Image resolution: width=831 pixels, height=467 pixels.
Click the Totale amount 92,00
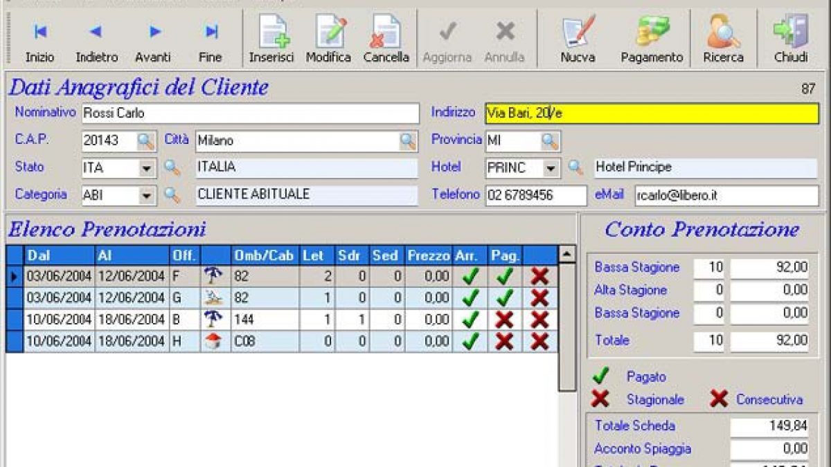pos(769,340)
